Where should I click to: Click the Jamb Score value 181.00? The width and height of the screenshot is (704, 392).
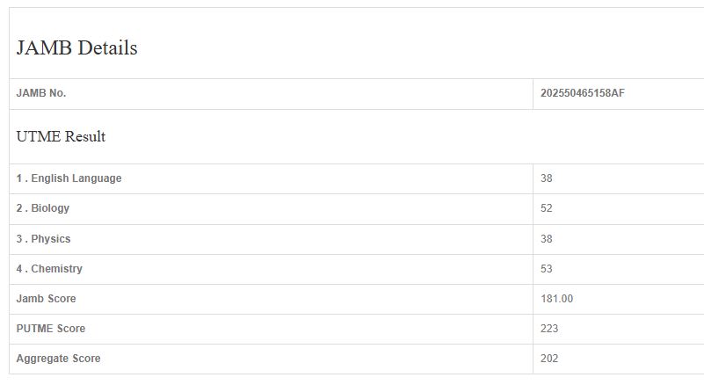[x=557, y=299]
